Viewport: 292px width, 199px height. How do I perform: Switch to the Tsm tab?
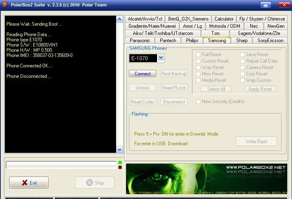click(215, 33)
